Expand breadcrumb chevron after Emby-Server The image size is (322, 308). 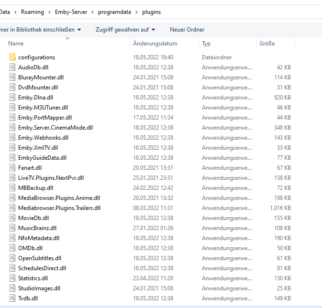tap(93, 12)
